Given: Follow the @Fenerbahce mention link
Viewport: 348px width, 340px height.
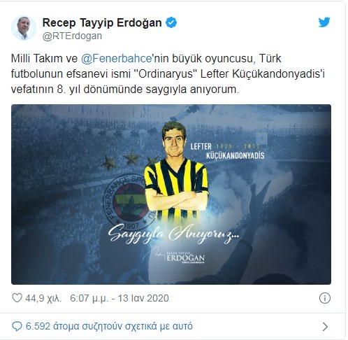Looking at the screenshot, I should [x=117, y=58].
